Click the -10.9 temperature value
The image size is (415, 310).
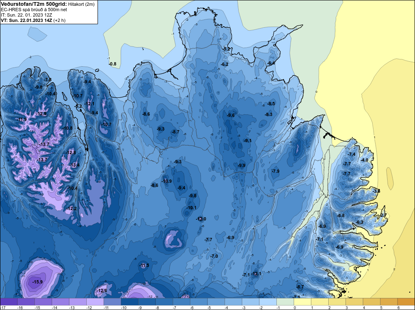(x=167, y=181)
